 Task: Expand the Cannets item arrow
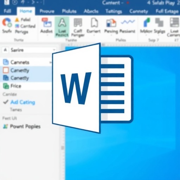(x=51, y=63)
